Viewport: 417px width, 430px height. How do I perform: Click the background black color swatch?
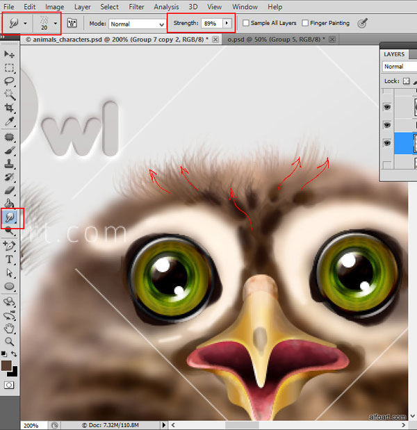click(x=14, y=372)
